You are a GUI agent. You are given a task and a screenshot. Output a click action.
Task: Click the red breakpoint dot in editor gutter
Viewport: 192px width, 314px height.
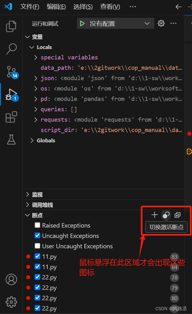(189, 134)
